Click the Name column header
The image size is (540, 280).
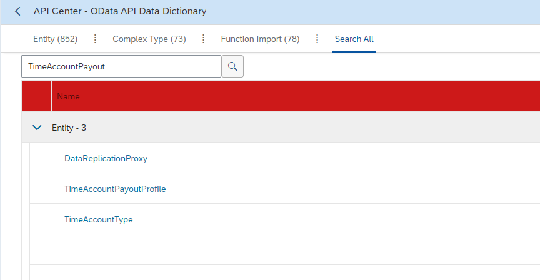coord(68,96)
